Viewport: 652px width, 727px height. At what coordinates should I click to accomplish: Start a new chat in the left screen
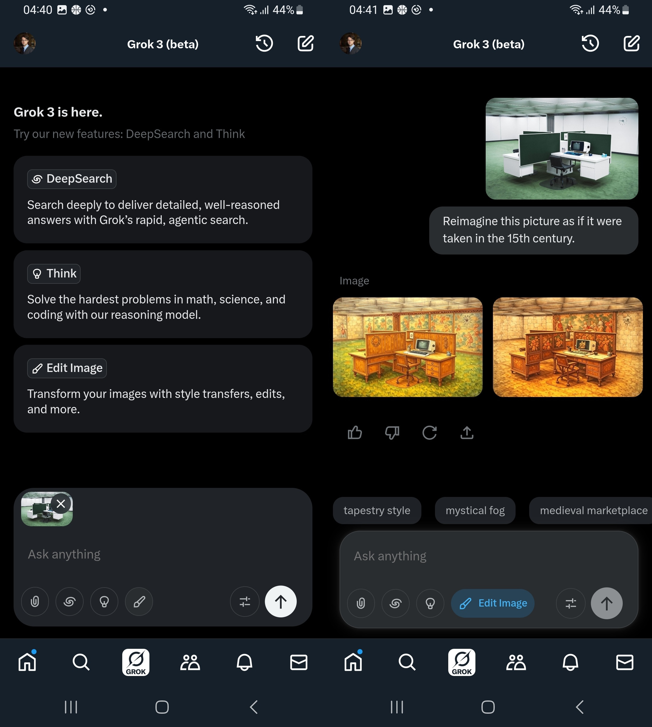[305, 44]
